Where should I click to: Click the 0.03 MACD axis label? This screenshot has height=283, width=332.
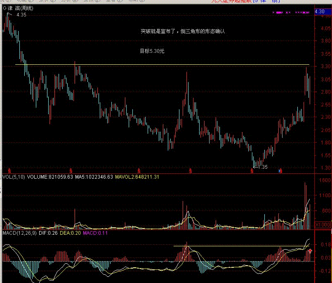(x=326, y=257)
